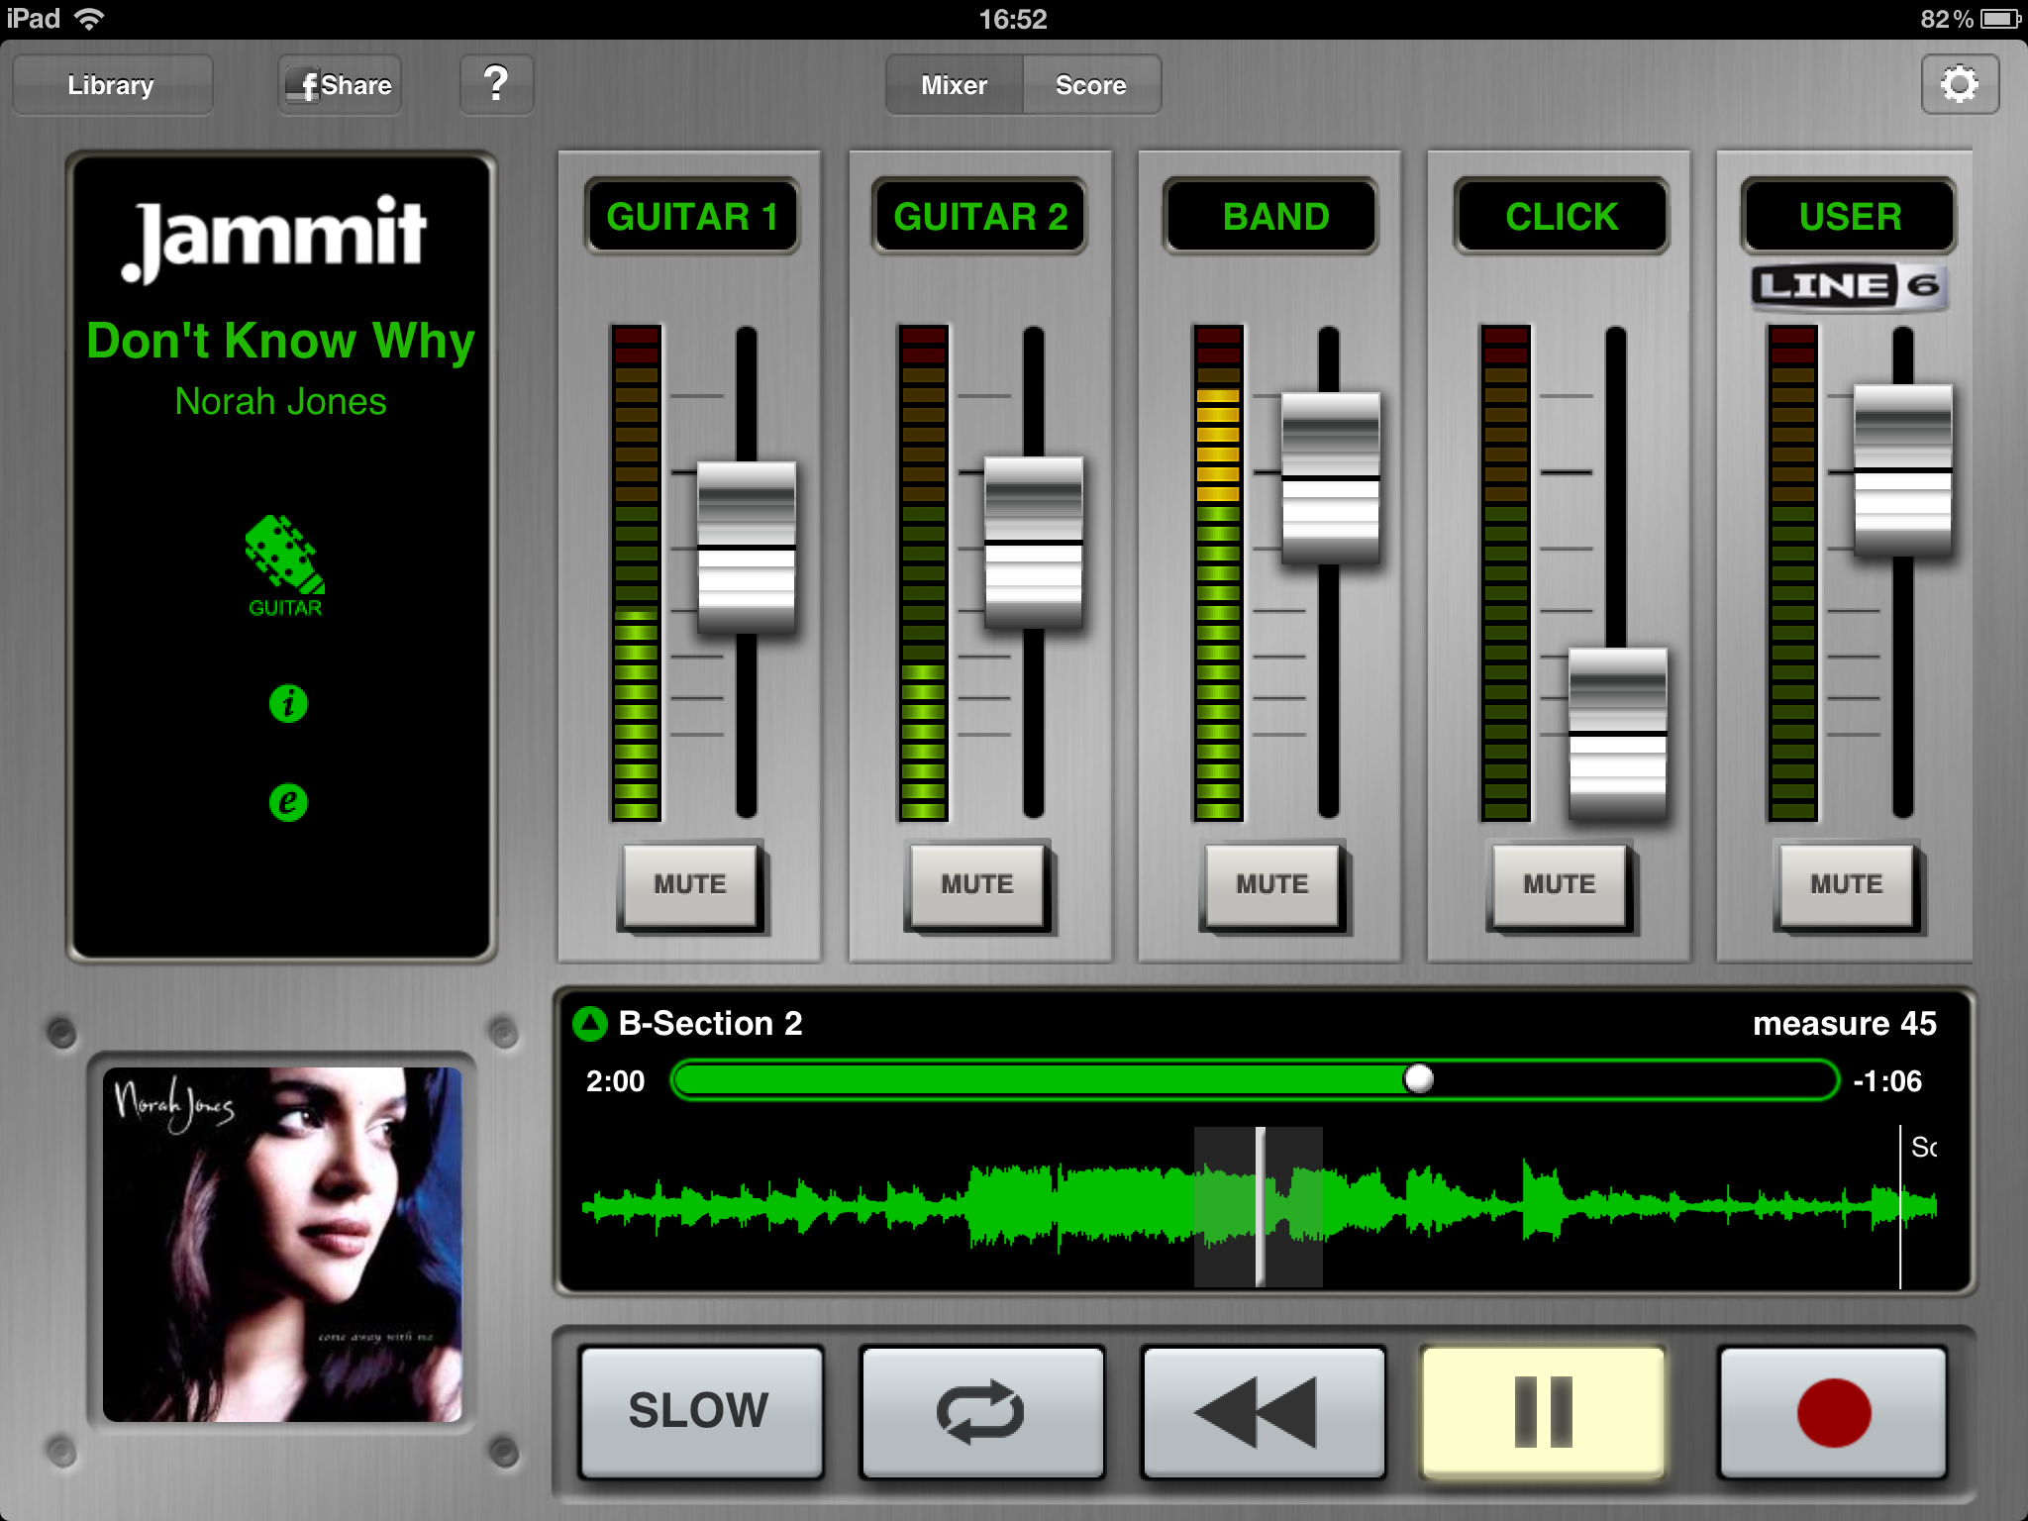
Task: Open the help question mark button
Action: (496, 84)
